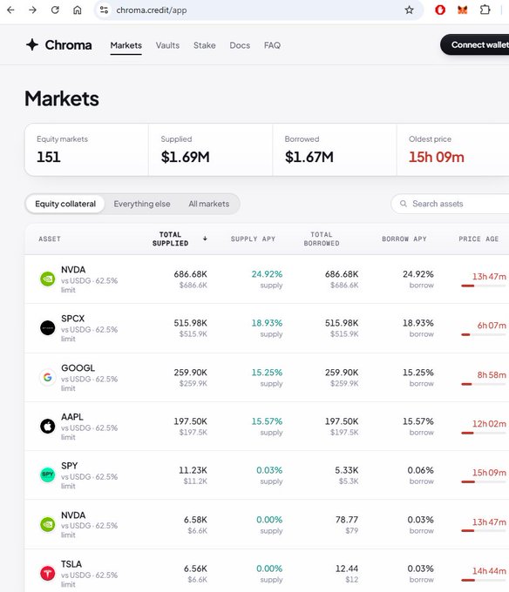Click the 259.90K total borrowed for GOOGL

(342, 373)
